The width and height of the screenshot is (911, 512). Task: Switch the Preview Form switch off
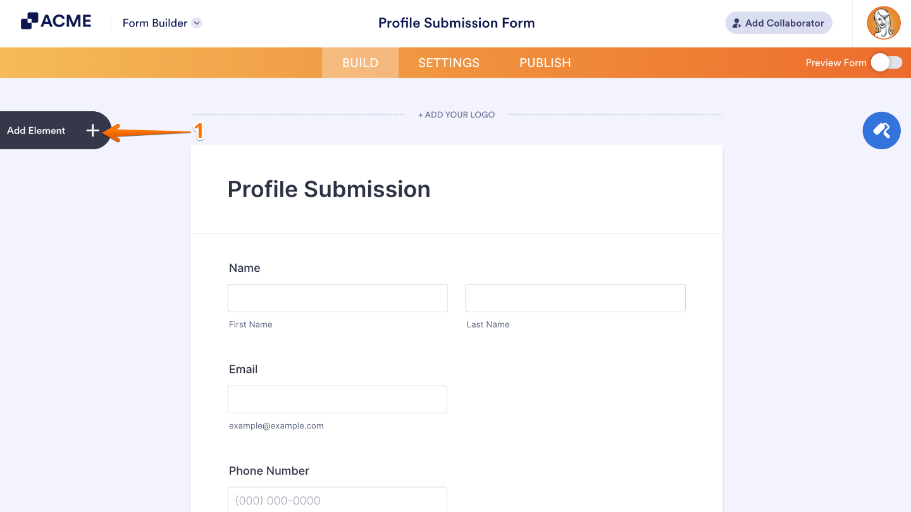(887, 63)
